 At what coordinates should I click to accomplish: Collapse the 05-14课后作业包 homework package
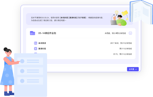(131, 33)
